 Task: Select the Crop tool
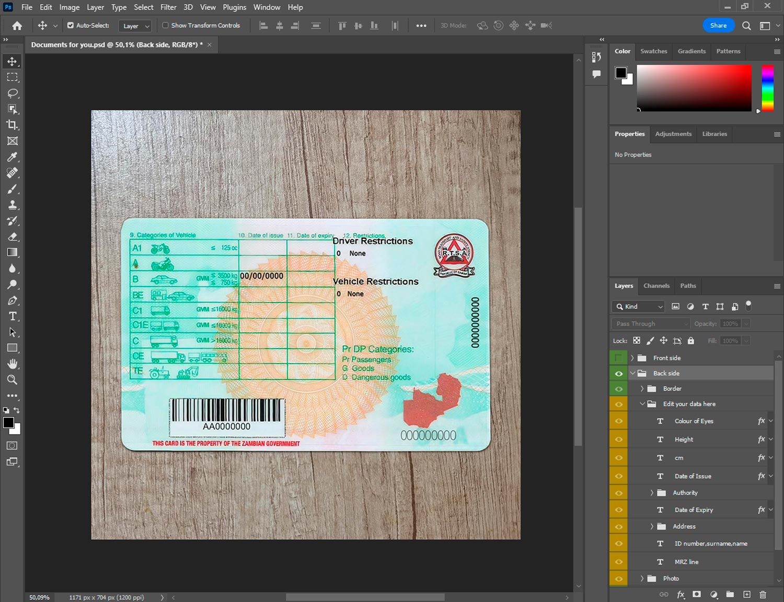(13, 125)
